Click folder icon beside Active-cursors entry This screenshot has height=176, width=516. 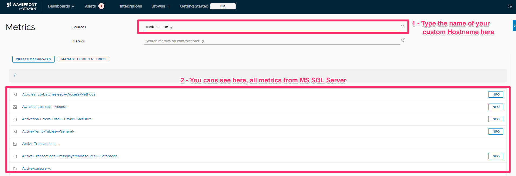[x=15, y=169]
